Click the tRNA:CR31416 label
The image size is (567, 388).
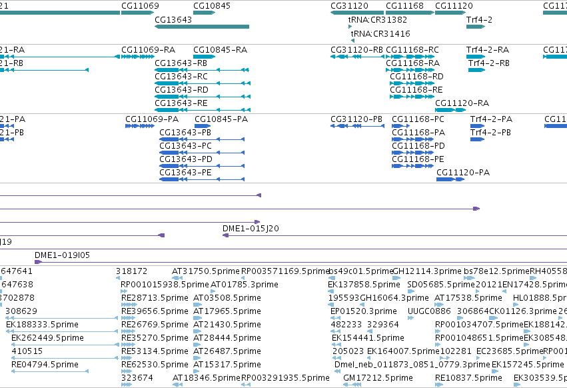tap(380, 33)
